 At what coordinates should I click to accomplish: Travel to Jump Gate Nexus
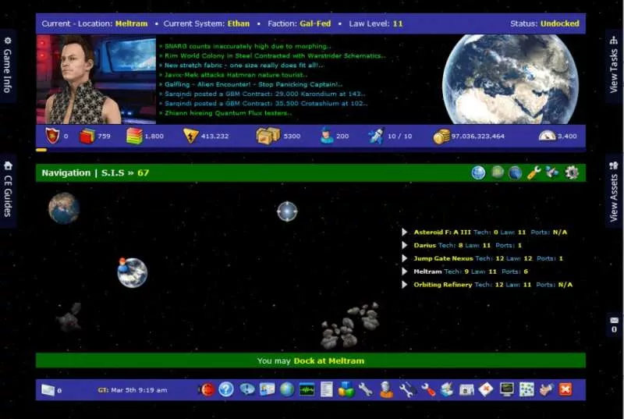coord(443,258)
